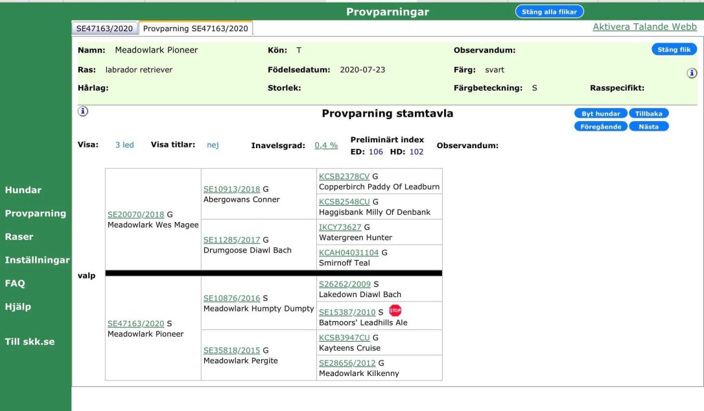Click the info icon beside Färg row

(692, 73)
